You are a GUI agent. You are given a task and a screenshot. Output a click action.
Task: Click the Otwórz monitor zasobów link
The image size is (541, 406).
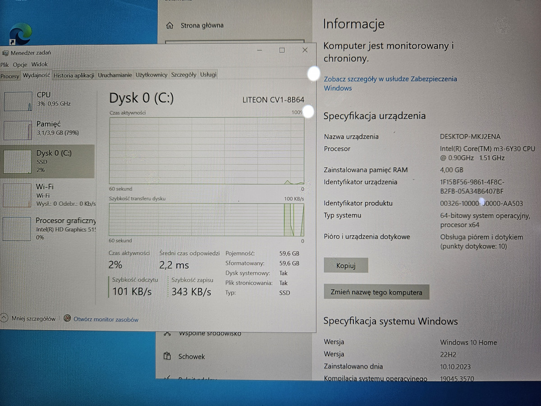[106, 319]
